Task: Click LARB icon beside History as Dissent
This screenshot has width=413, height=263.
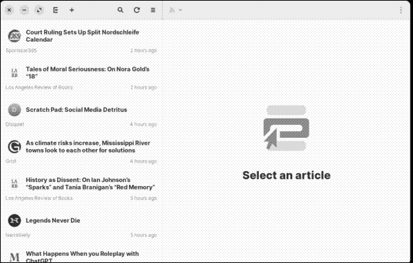Action: pos(14,183)
